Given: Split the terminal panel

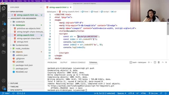Looking at the screenshot, I should tap(155, 62).
